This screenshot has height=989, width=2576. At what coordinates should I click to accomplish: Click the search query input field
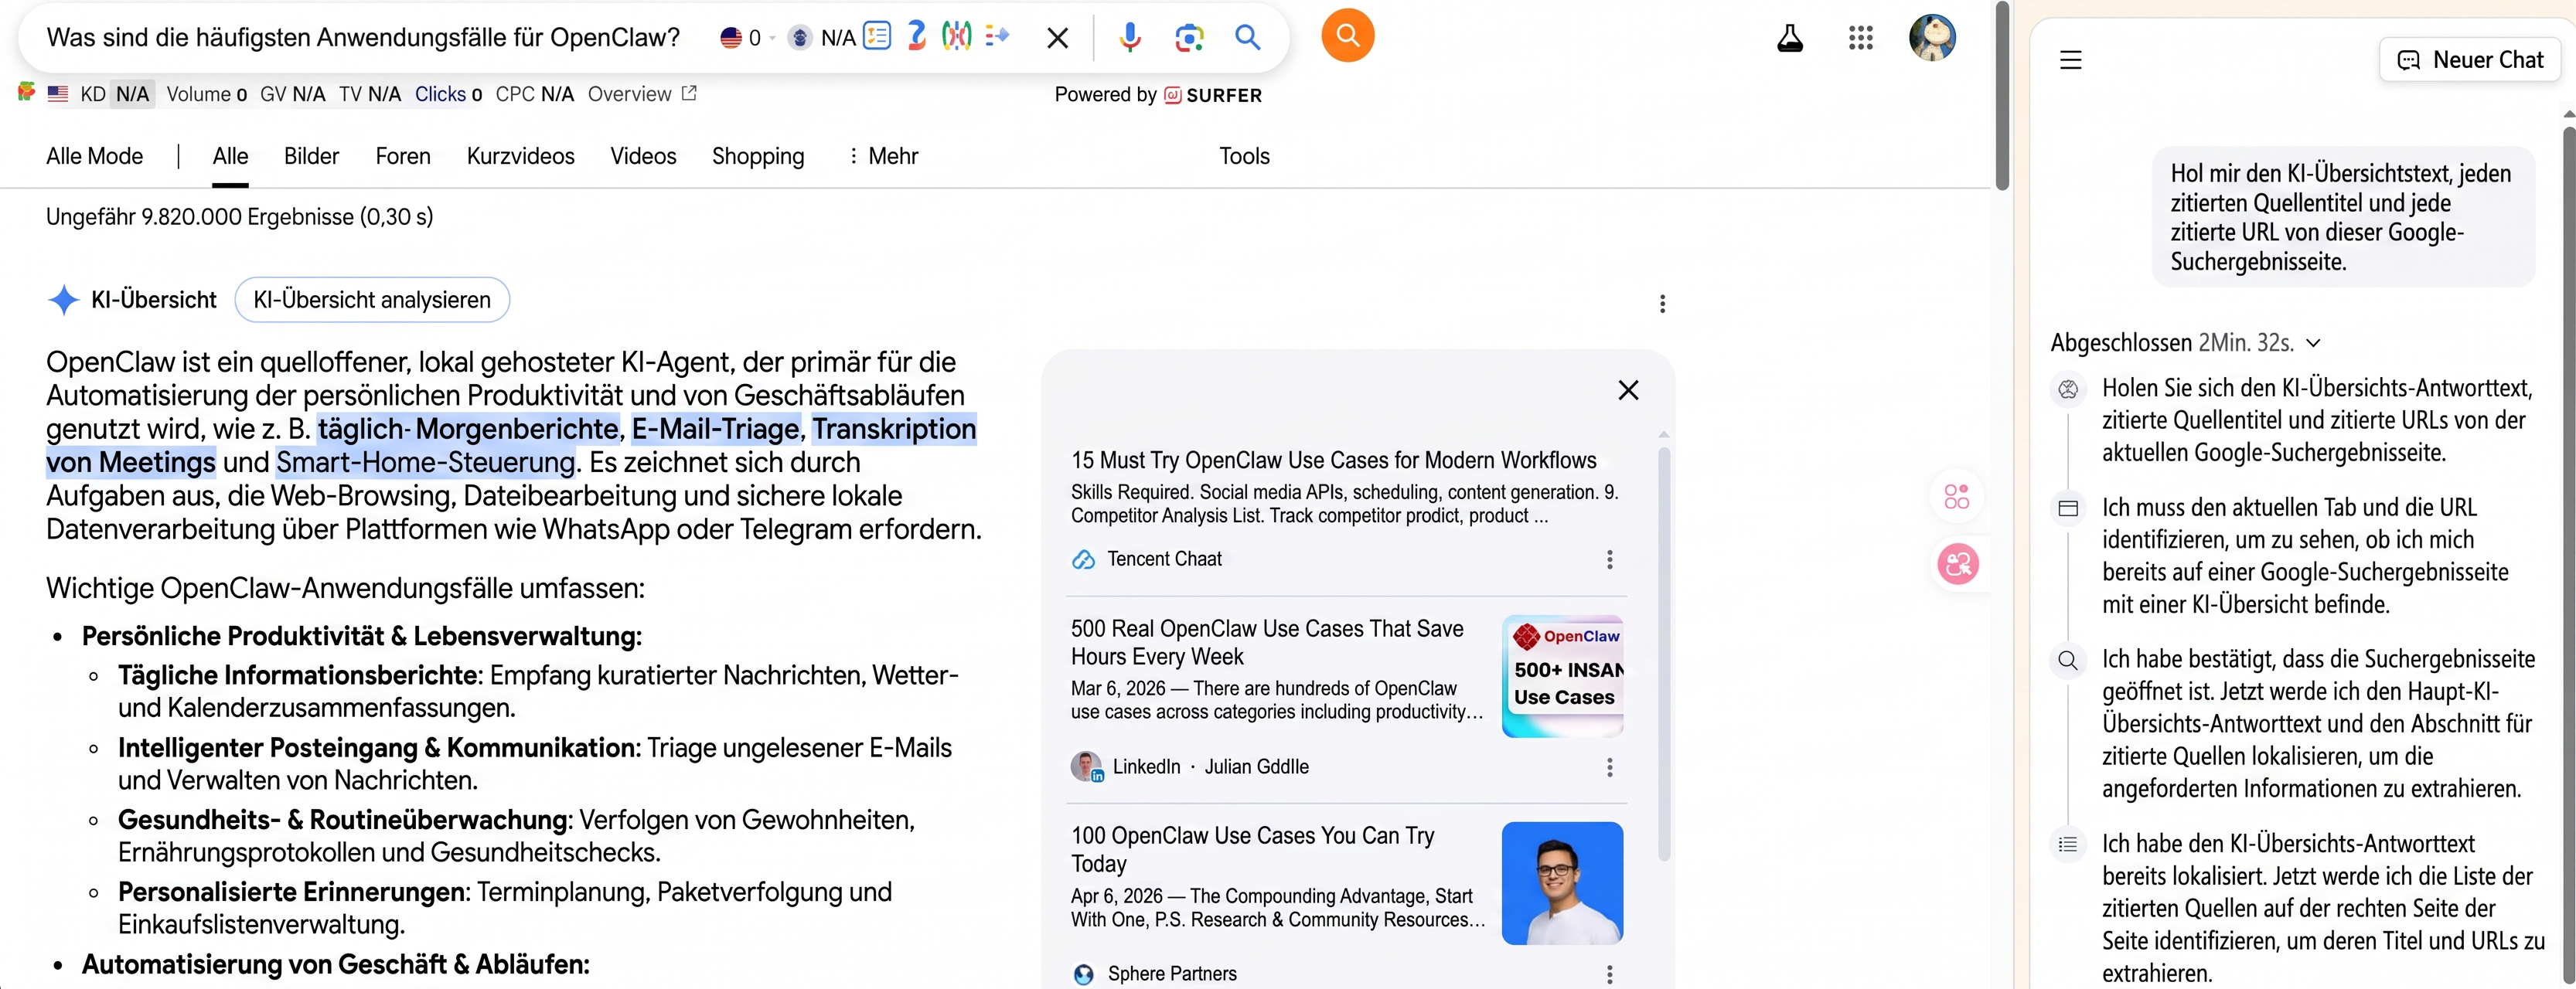coord(364,38)
